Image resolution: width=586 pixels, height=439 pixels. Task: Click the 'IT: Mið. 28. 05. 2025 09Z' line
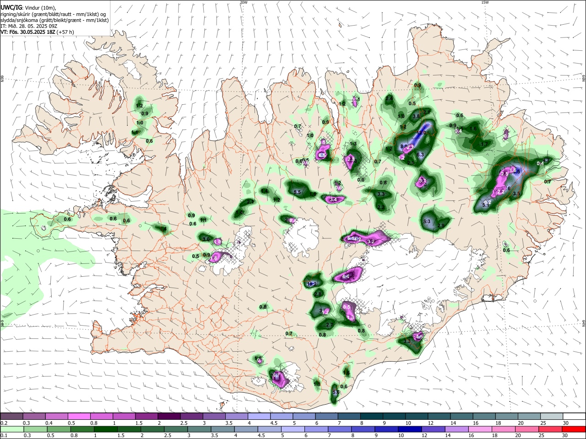tap(29, 26)
